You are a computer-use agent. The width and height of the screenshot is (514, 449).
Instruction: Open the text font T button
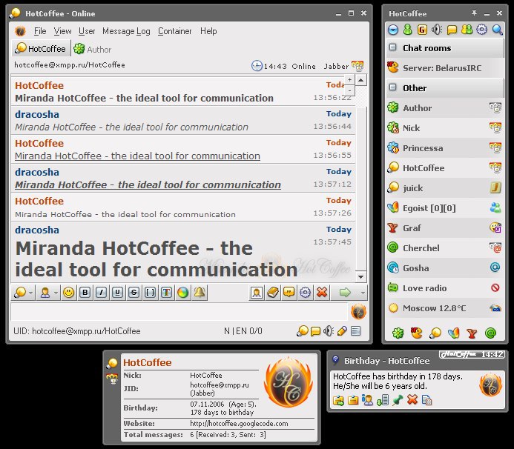(x=167, y=293)
